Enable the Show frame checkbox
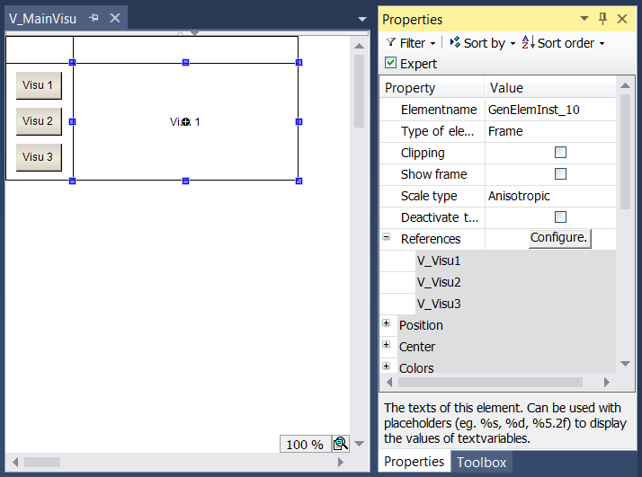Image resolution: width=642 pixels, height=477 pixels. pyautogui.click(x=560, y=174)
